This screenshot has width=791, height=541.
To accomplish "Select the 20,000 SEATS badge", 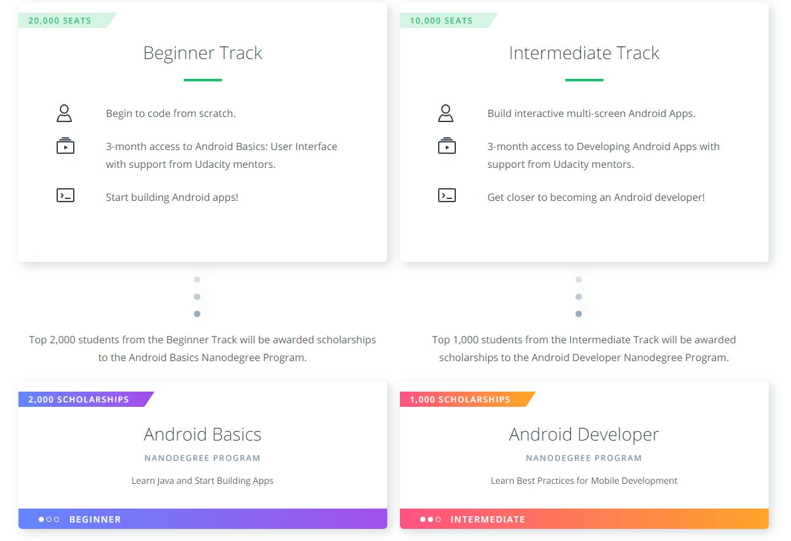I will tap(67, 20).
